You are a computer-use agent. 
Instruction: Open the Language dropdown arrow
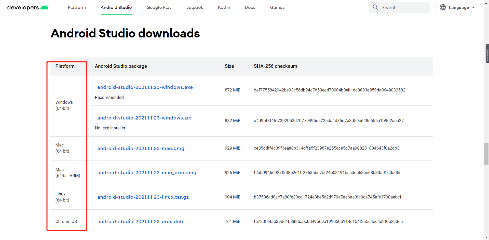tap(473, 7)
